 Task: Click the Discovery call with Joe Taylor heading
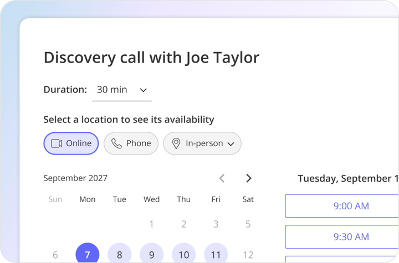coord(152,58)
